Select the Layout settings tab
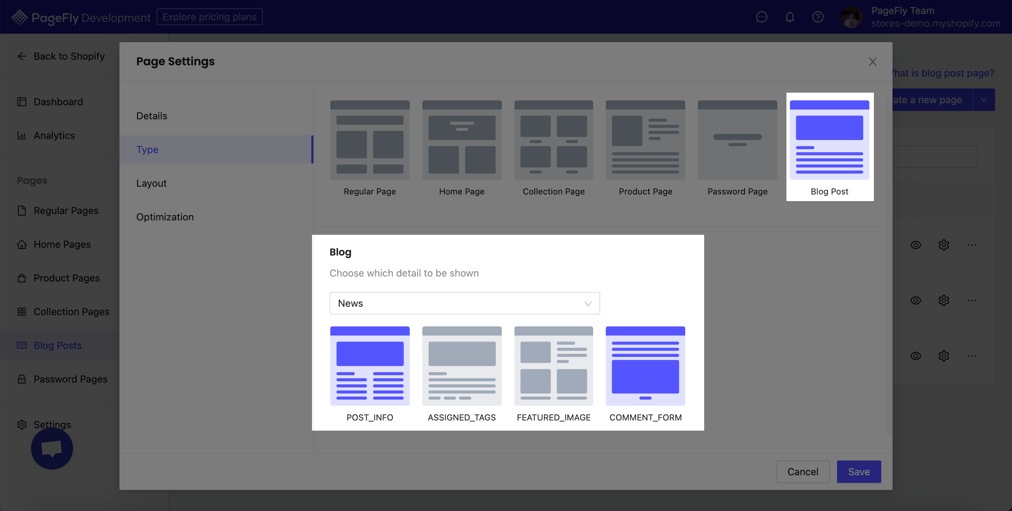The height and width of the screenshot is (511, 1012). pyautogui.click(x=151, y=183)
